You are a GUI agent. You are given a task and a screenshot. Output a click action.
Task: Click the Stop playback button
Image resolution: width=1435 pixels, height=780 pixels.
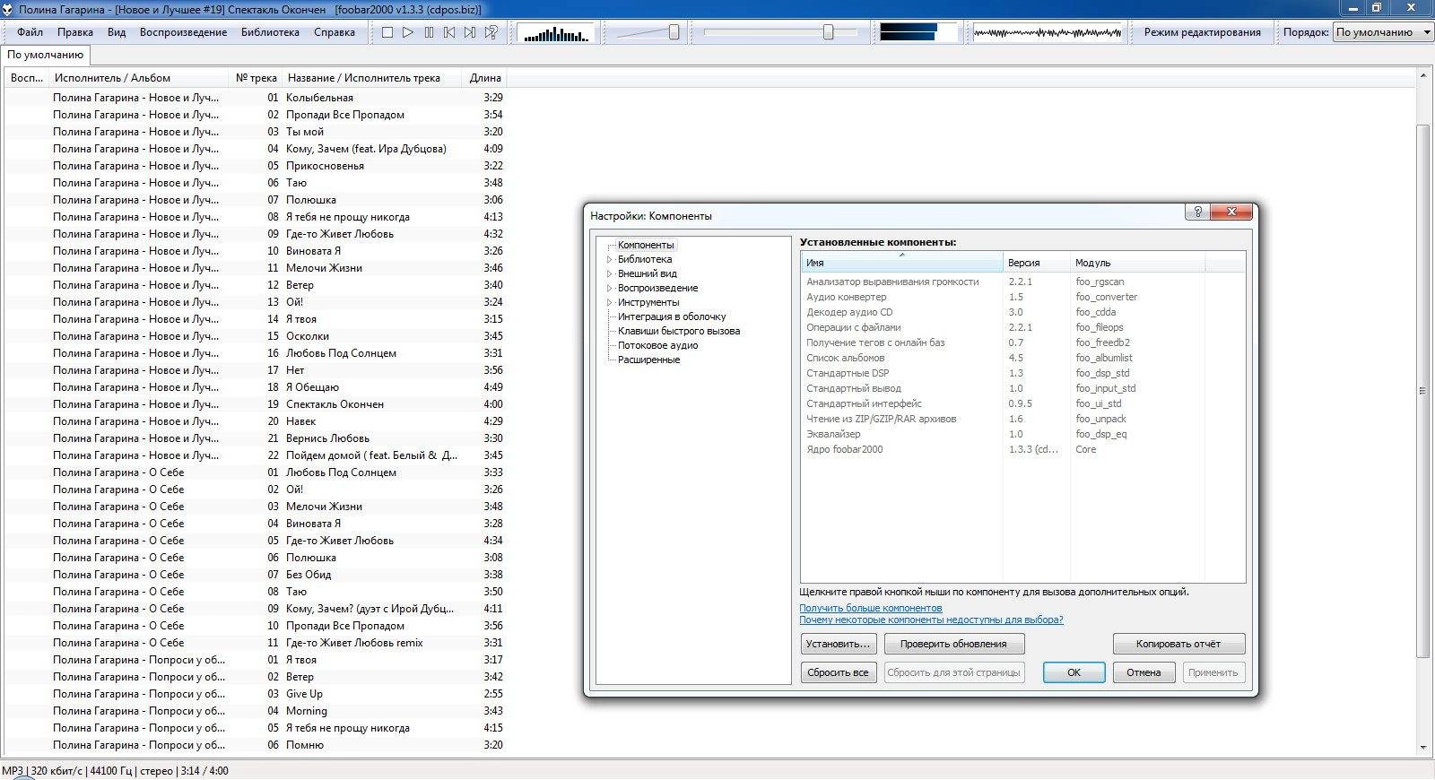point(387,32)
